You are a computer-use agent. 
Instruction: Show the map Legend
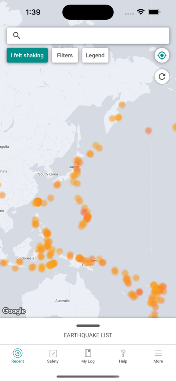(x=95, y=55)
